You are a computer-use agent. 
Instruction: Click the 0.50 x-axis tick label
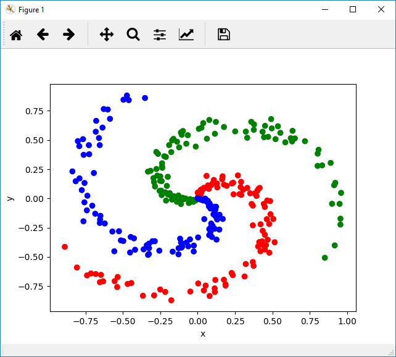coord(273,321)
